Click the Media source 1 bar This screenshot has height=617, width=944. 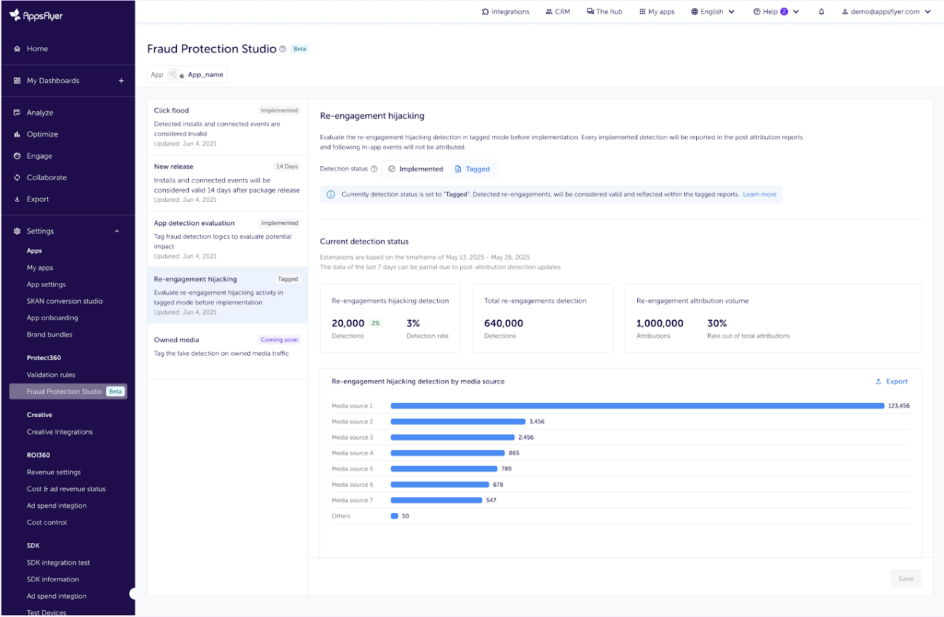[x=637, y=406]
